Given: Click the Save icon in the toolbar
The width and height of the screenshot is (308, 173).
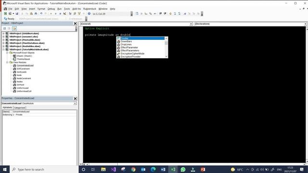Looking at the screenshot, I should point(17,13).
